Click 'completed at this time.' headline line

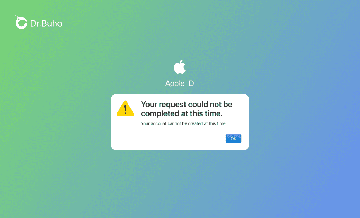[x=182, y=113]
